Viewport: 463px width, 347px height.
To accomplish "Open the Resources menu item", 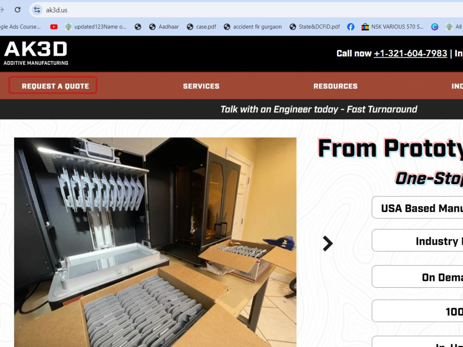I will (335, 86).
